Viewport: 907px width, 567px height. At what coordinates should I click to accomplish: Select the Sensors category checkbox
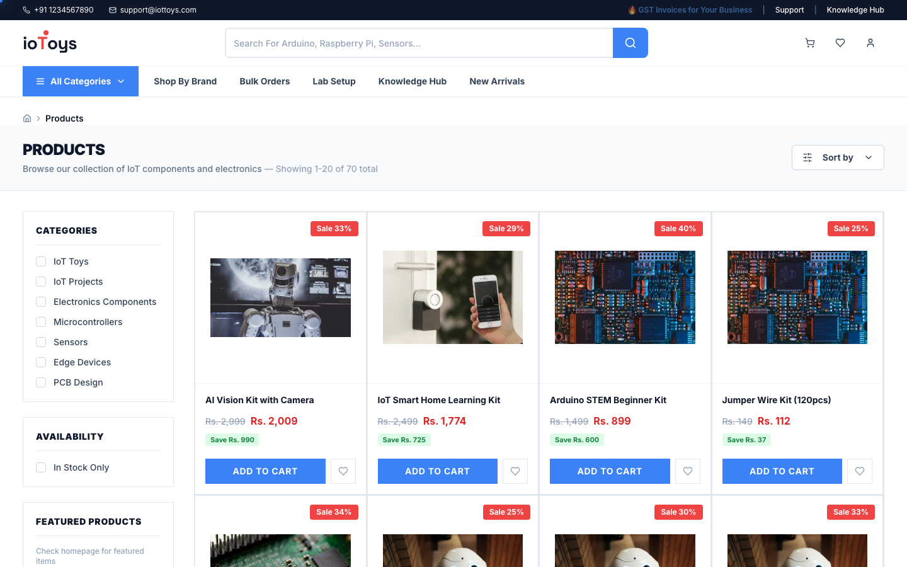(41, 342)
